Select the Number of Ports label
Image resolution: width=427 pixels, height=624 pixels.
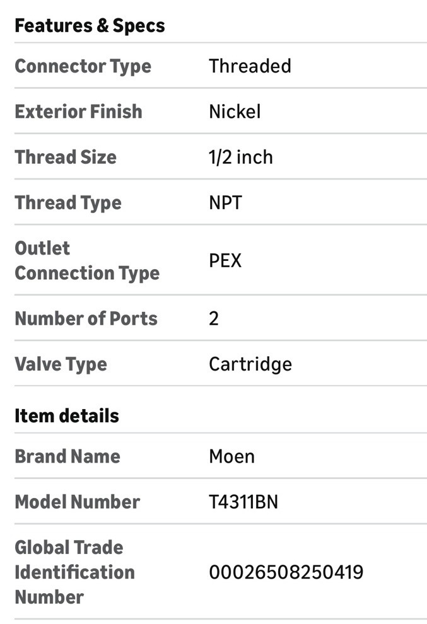coord(86,318)
